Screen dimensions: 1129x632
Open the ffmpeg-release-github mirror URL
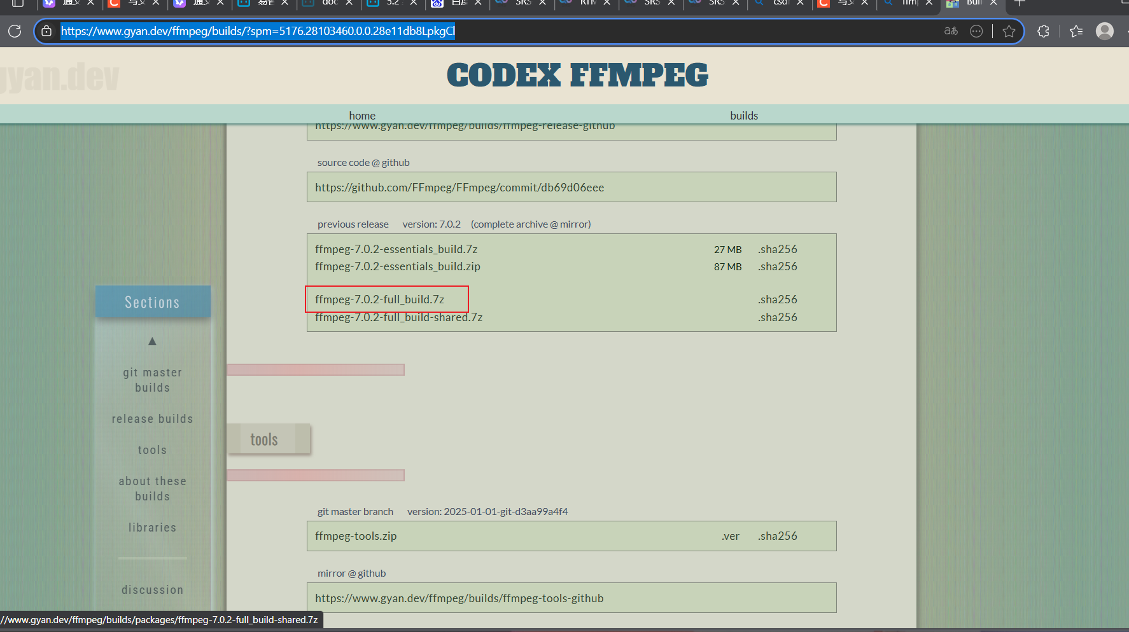point(465,126)
